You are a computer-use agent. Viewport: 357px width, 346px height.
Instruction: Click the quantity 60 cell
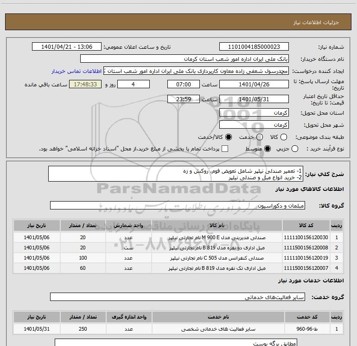(x=83, y=268)
